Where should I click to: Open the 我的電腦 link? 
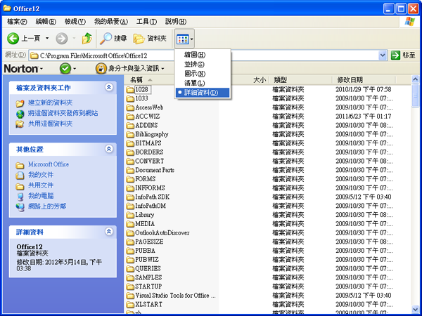[41, 196]
